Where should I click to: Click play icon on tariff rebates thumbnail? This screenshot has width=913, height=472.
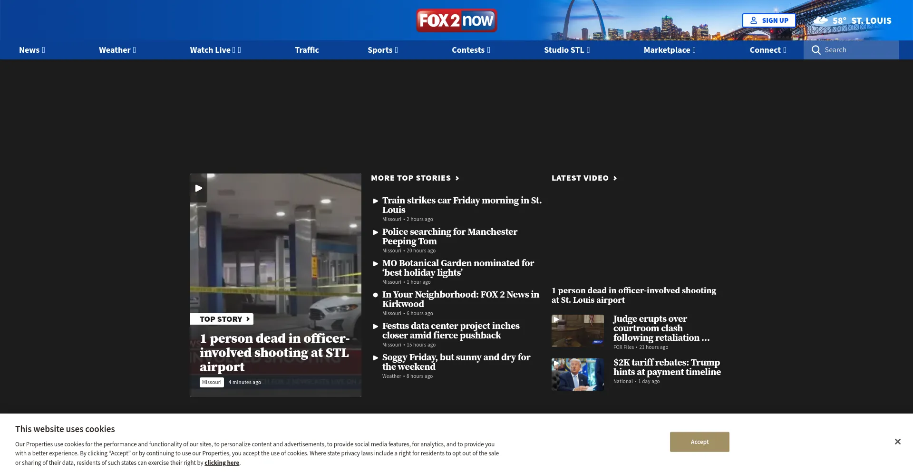(x=556, y=363)
